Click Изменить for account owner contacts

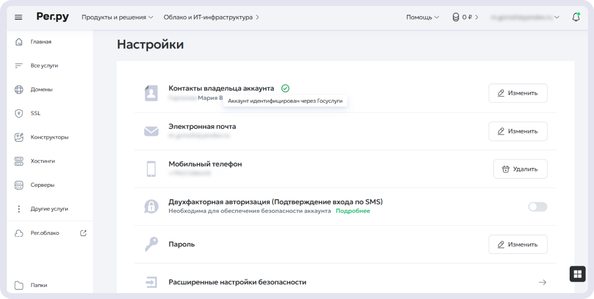click(x=518, y=93)
